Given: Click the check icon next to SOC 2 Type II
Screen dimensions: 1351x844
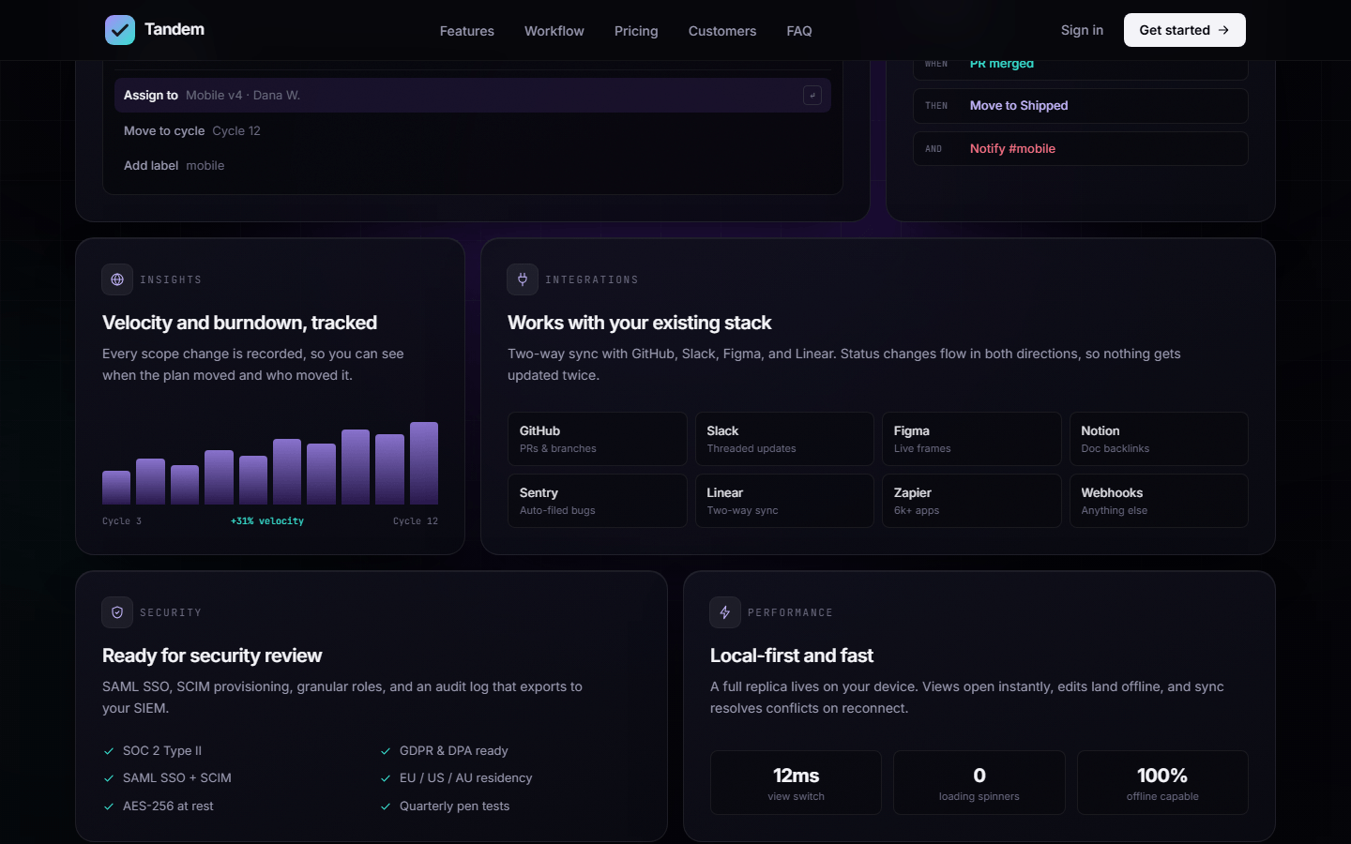Looking at the screenshot, I should pos(109,751).
